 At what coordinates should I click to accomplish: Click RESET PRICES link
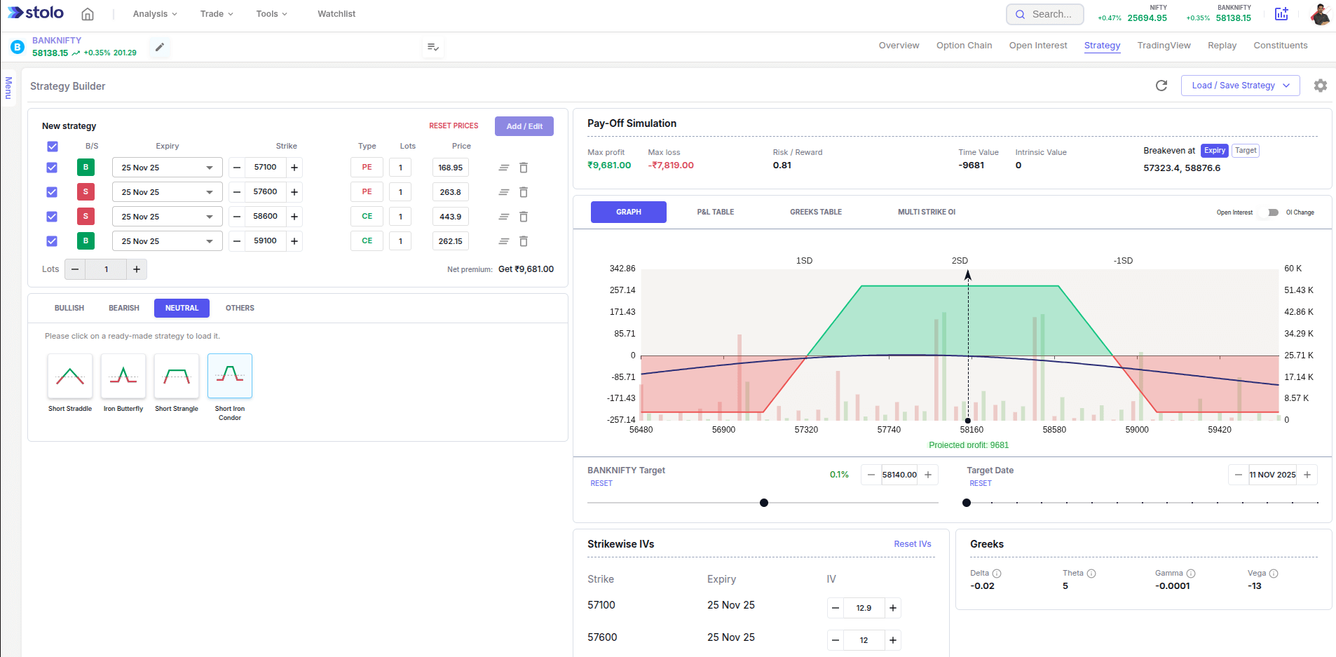454,126
